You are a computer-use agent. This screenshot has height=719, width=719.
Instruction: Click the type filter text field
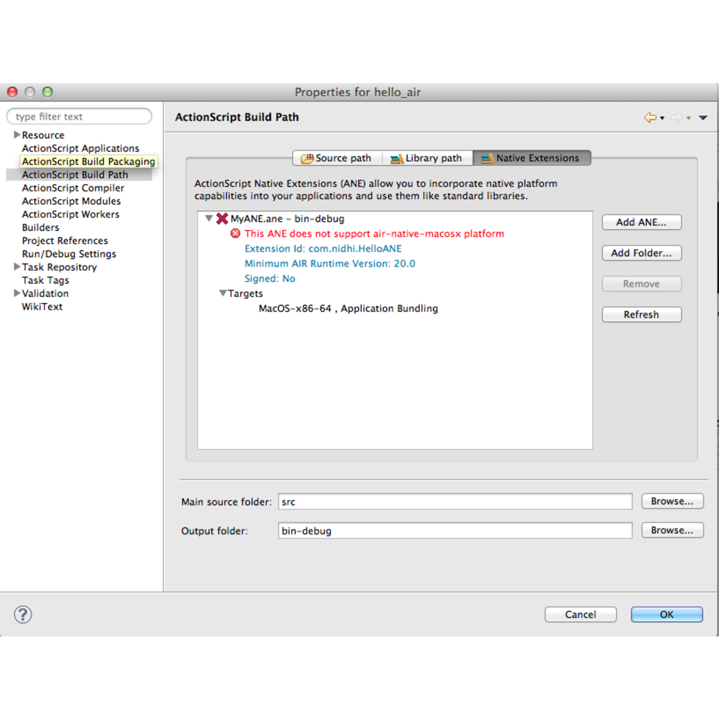tap(79, 116)
